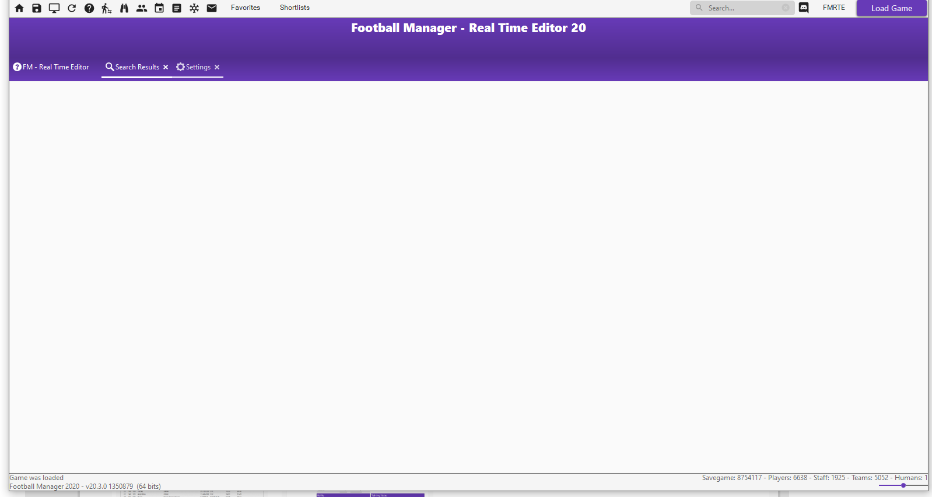Adjust the zoom slider in the status bar
Image resolution: width=932 pixels, height=497 pixels.
pos(903,485)
